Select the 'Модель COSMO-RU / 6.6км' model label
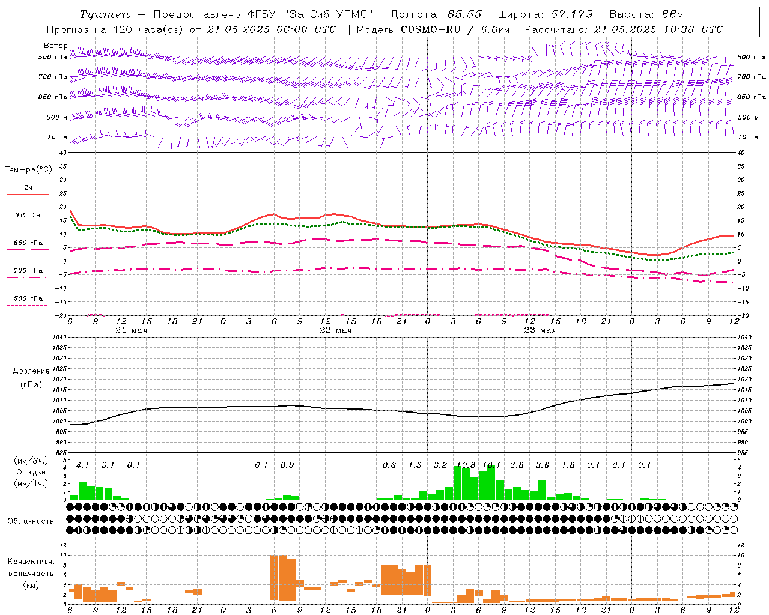 click(x=433, y=29)
